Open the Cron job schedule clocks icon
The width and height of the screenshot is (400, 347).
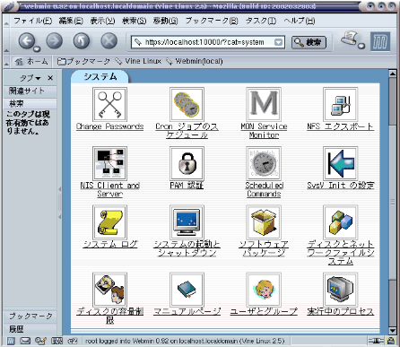[187, 104]
